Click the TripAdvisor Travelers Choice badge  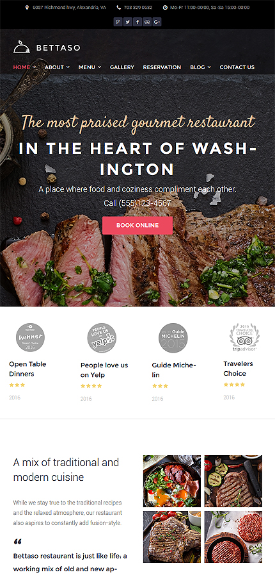point(244,337)
